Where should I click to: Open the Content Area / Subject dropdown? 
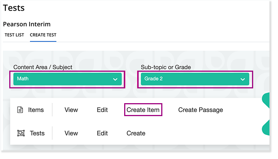tap(67, 79)
